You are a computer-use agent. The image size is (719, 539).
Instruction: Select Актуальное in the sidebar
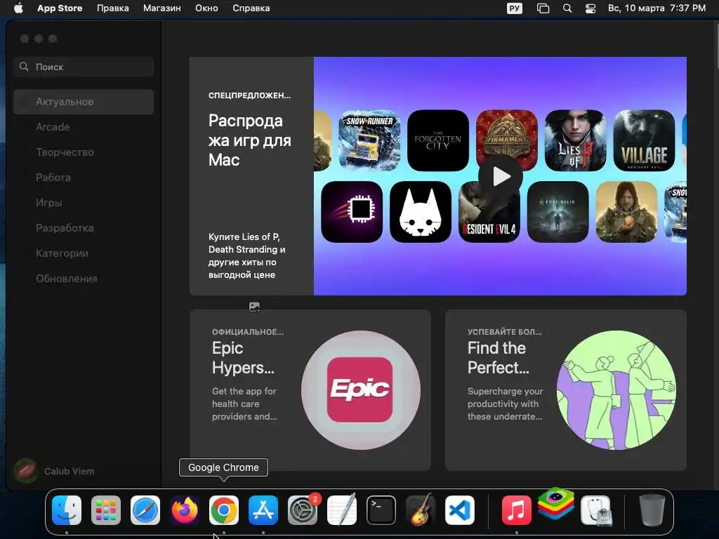(84, 102)
